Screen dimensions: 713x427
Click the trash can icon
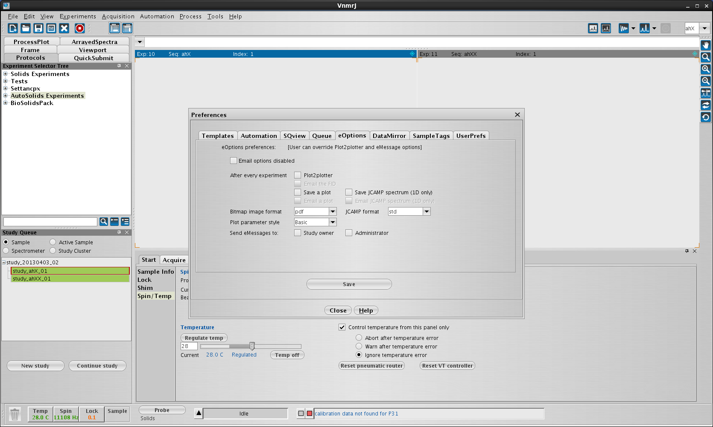click(x=15, y=414)
